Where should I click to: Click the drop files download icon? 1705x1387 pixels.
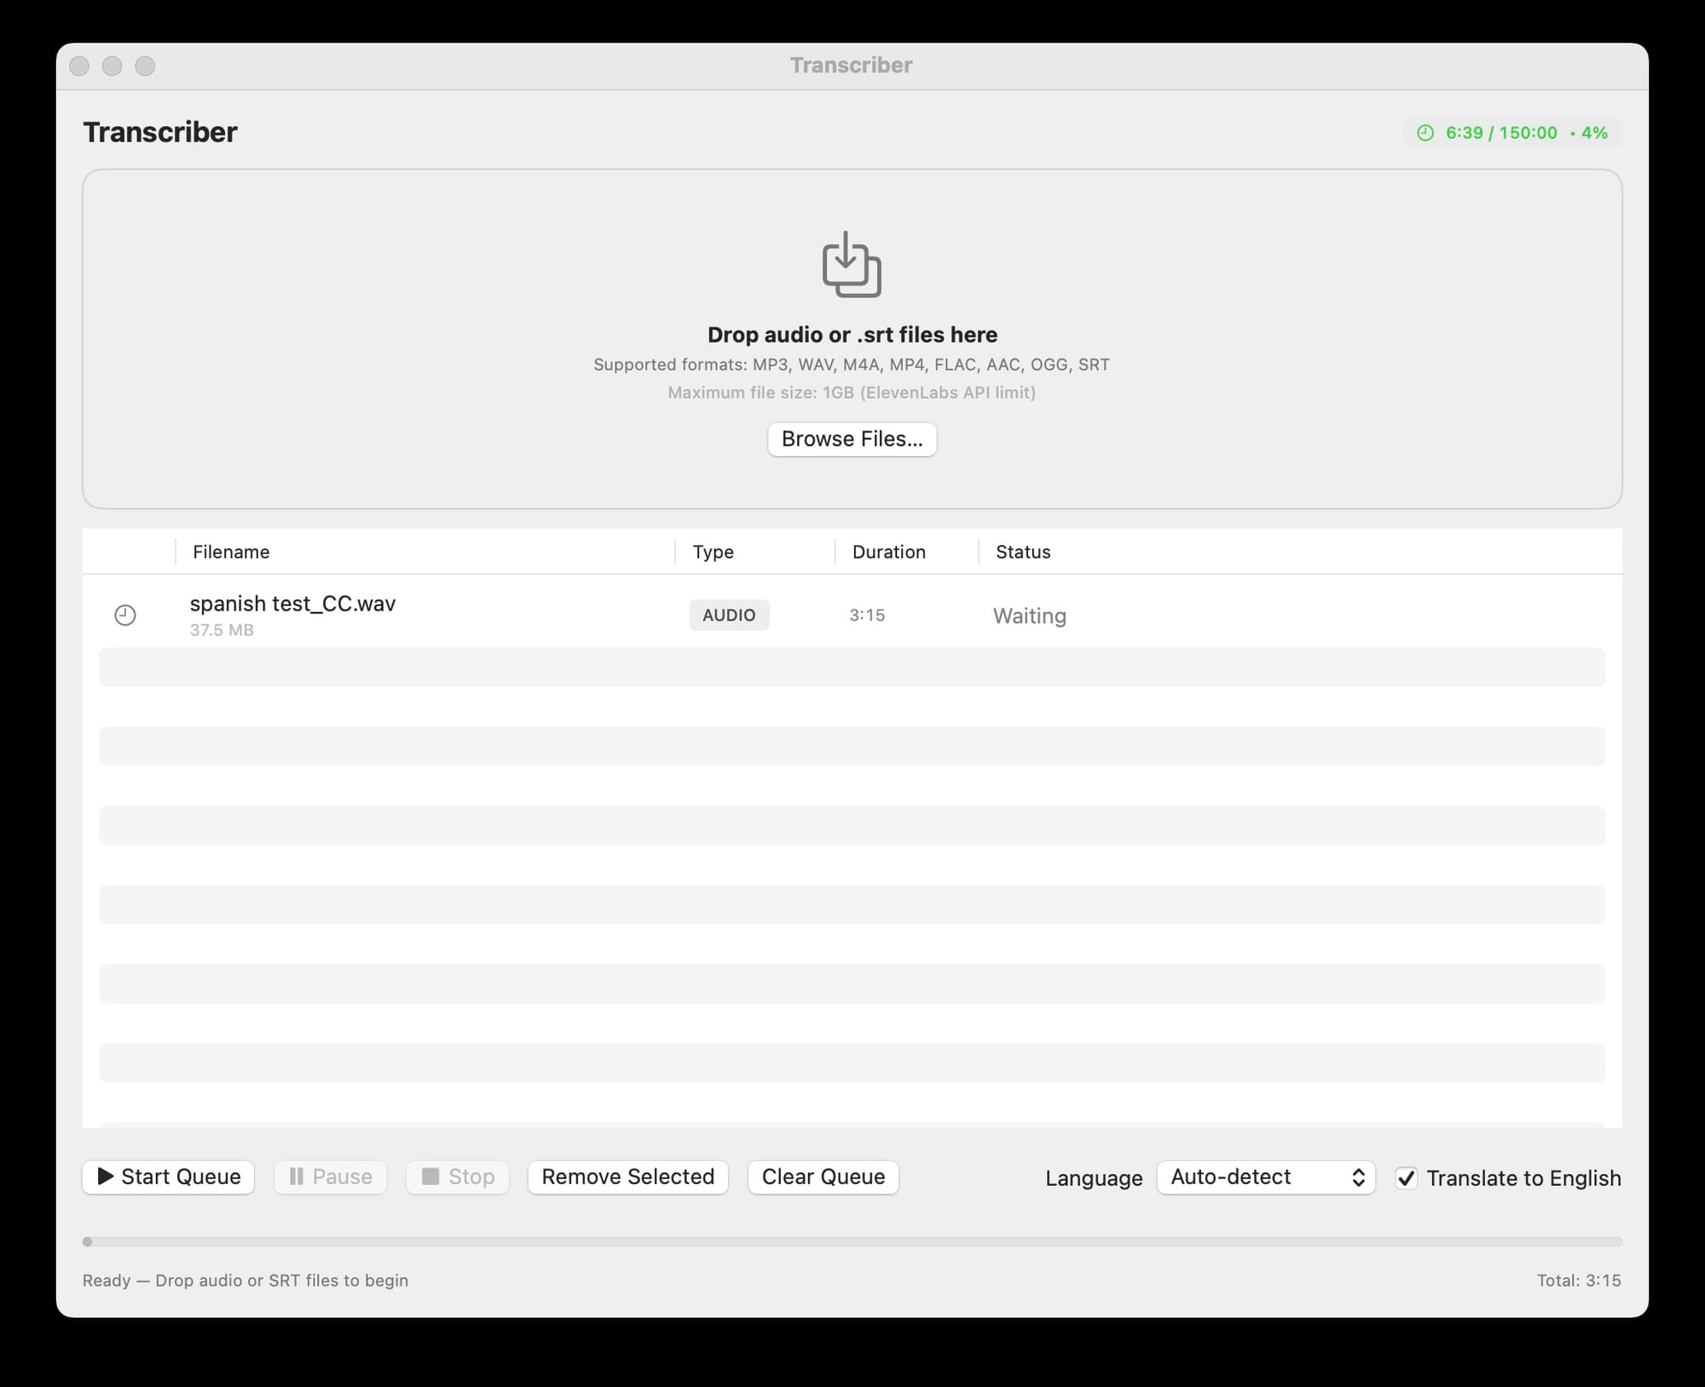[x=851, y=264]
